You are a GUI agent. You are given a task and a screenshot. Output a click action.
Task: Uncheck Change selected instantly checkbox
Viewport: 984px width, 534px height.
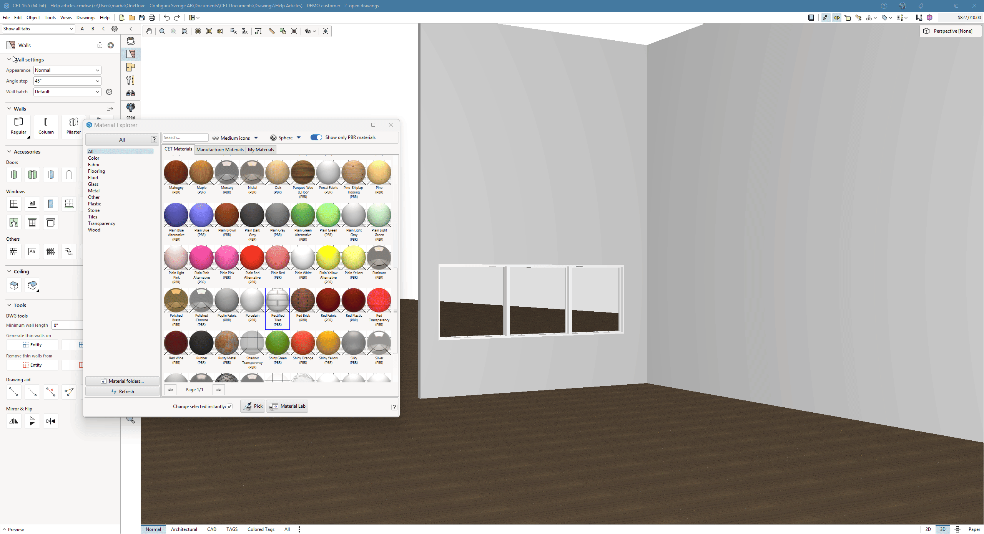pyautogui.click(x=230, y=407)
